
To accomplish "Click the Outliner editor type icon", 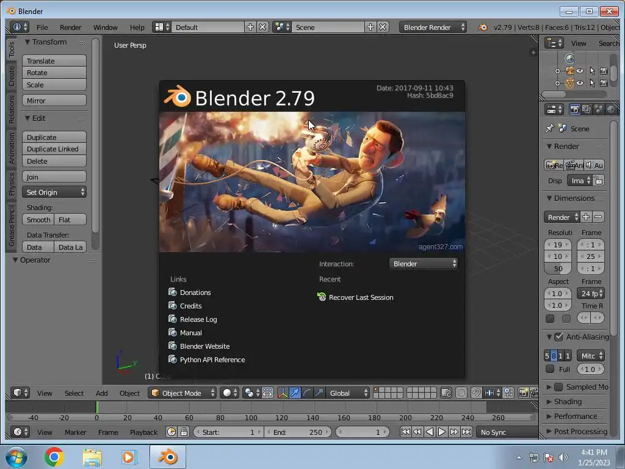I will point(554,43).
